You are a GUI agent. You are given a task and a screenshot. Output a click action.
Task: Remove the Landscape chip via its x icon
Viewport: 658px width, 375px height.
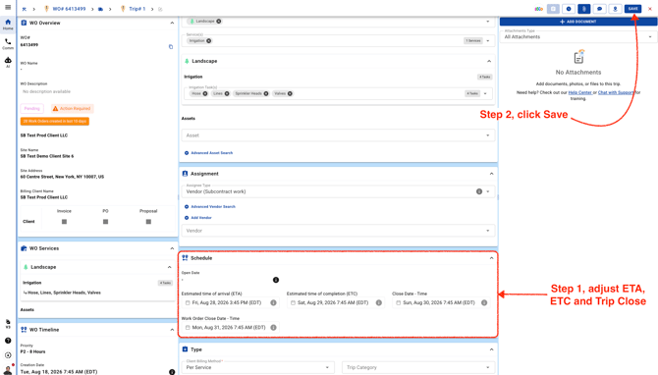coord(219,21)
